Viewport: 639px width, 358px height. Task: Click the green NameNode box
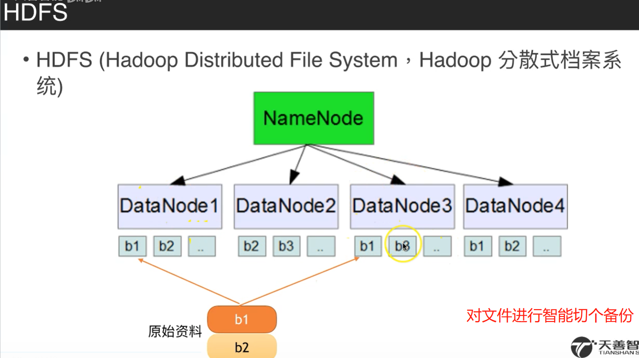(x=314, y=118)
